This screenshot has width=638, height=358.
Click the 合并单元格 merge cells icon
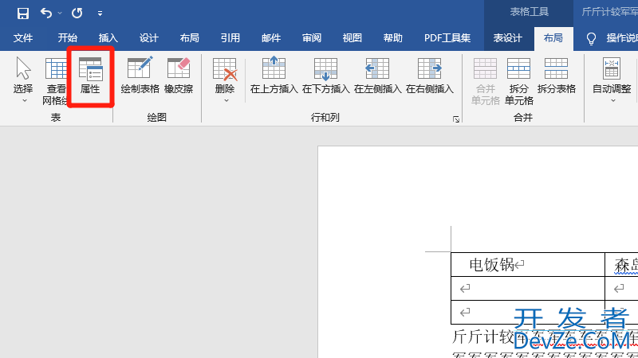tap(485, 68)
